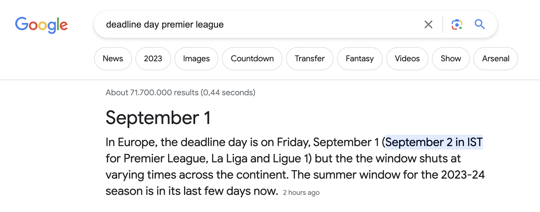540x212 pixels.
Task: Click the 2 hours ago timestamp
Action: tap(301, 193)
